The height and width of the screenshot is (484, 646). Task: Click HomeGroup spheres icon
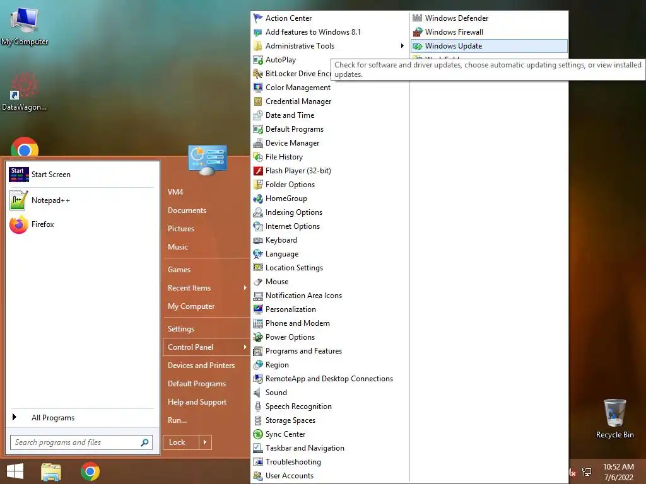click(x=258, y=199)
